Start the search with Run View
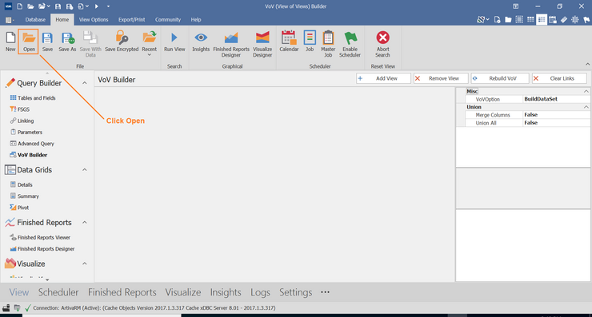This screenshot has width=592, height=317. pyautogui.click(x=174, y=42)
